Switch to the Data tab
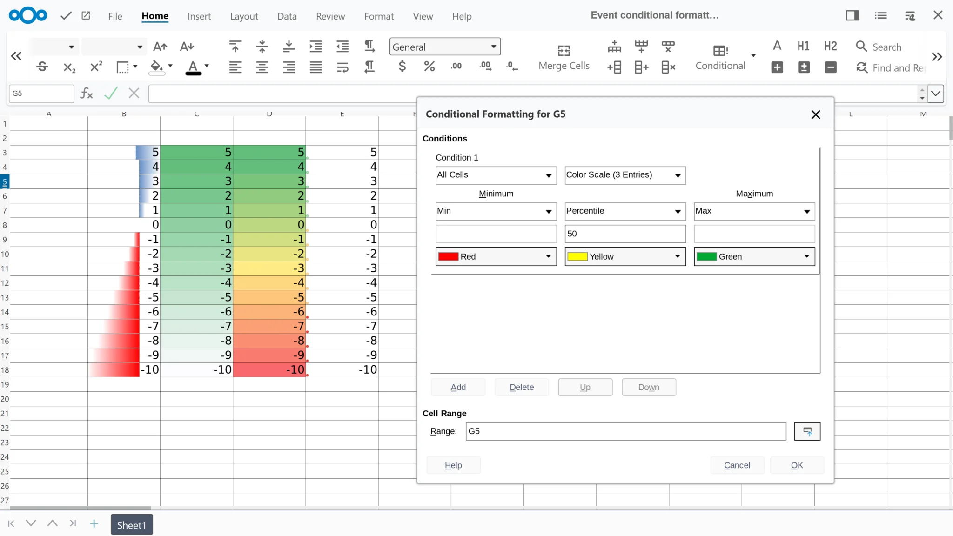 pos(287,16)
